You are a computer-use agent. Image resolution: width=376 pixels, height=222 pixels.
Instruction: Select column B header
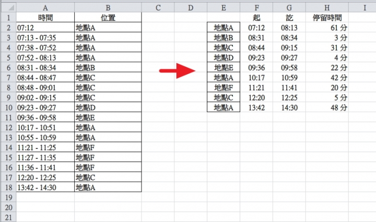[108, 7]
